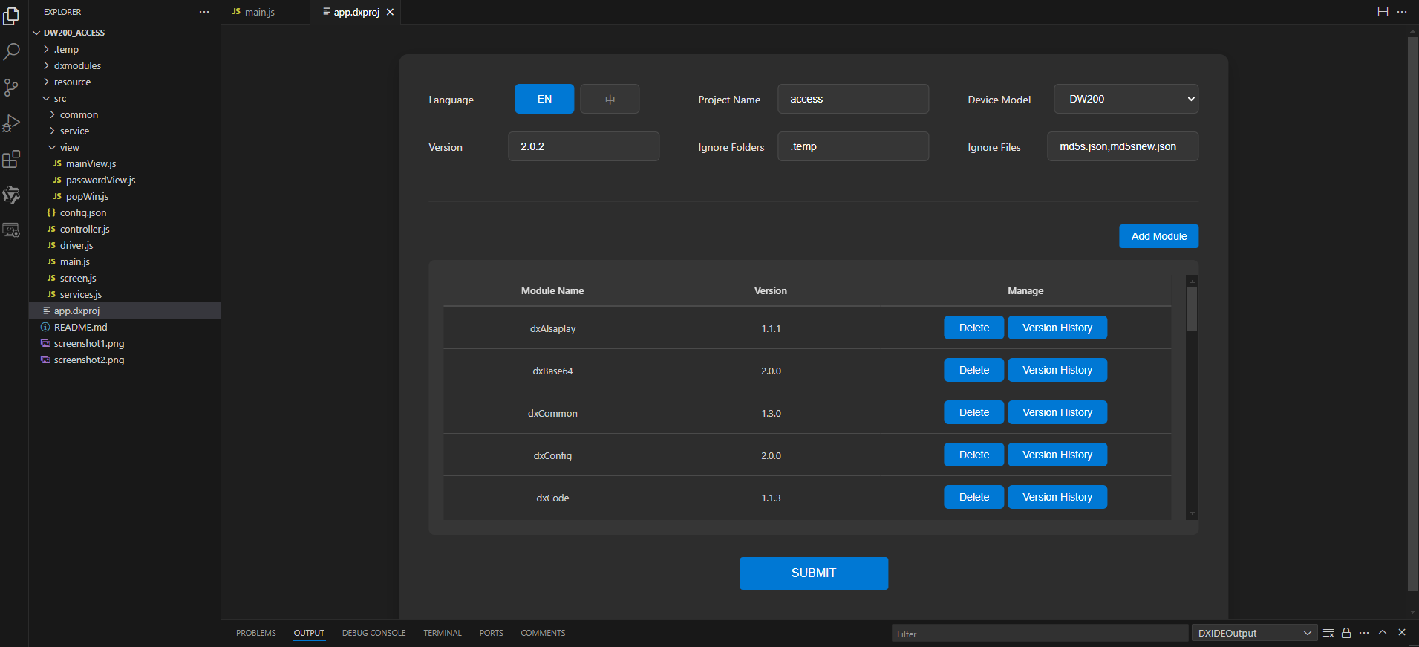Click the Ignore Folders input field
The height and width of the screenshot is (647, 1419).
point(853,146)
